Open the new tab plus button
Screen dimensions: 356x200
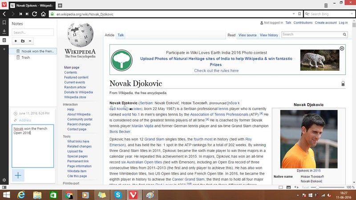click(x=60, y=5)
